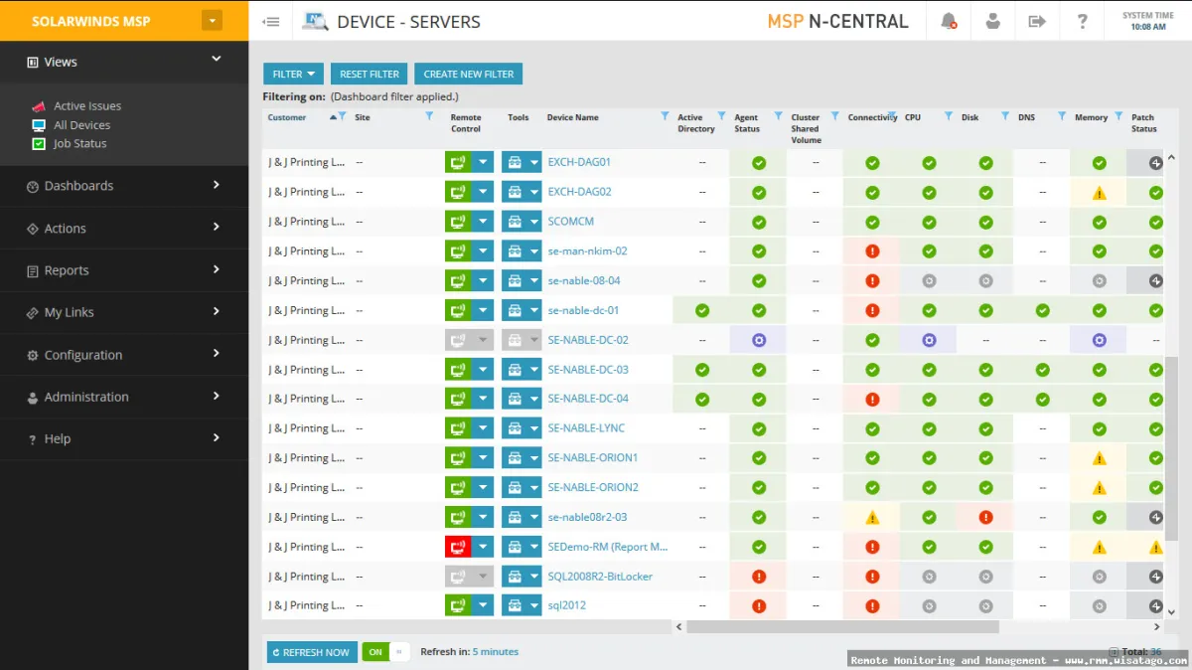
Task: Click the RESET FILTER button
Action: (x=370, y=74)
